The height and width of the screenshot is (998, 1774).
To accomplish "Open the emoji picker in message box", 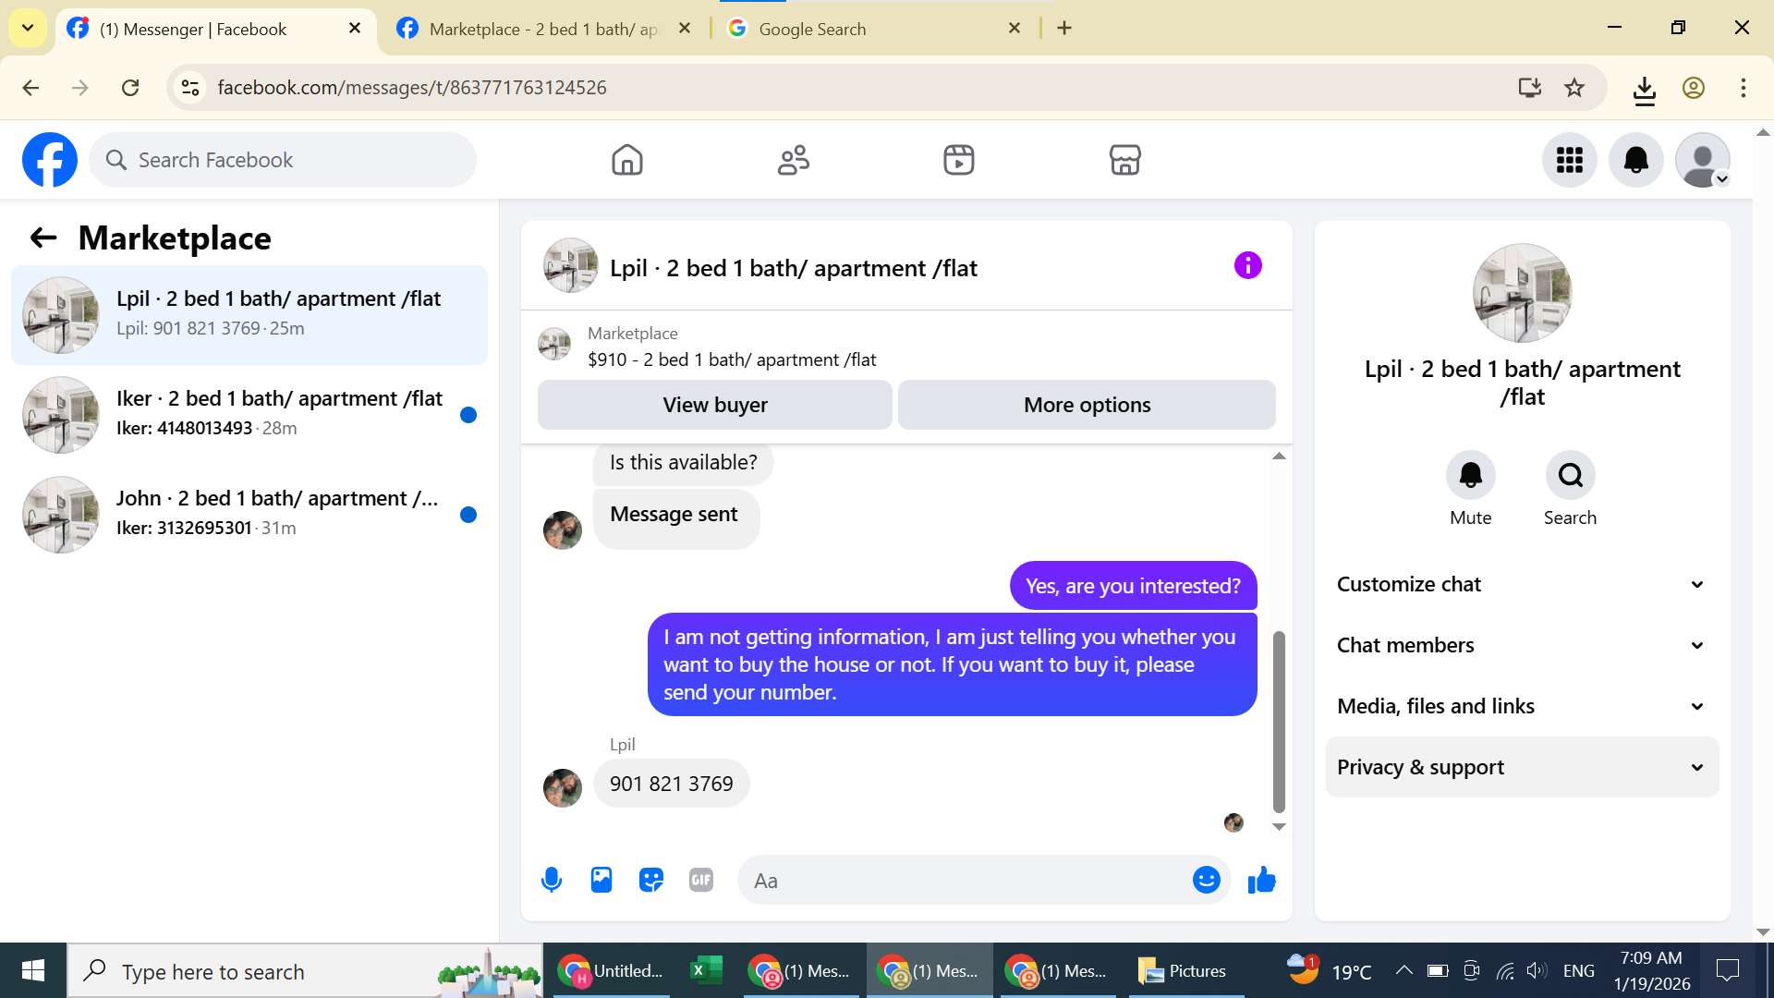I will tap(1206, 880).
